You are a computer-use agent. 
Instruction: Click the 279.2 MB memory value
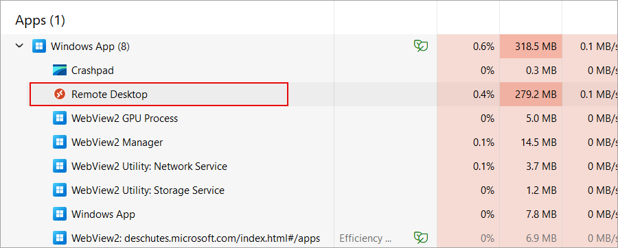tap(536, 95)
